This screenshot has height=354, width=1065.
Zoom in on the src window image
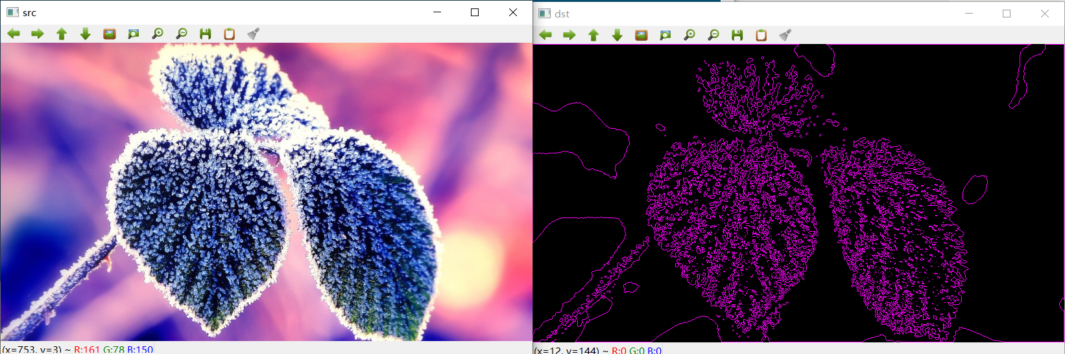click(158, 34)
